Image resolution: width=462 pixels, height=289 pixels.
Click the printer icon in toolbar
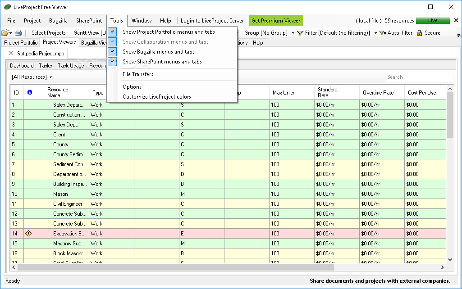pyautogui.click(x=18, y=33)
